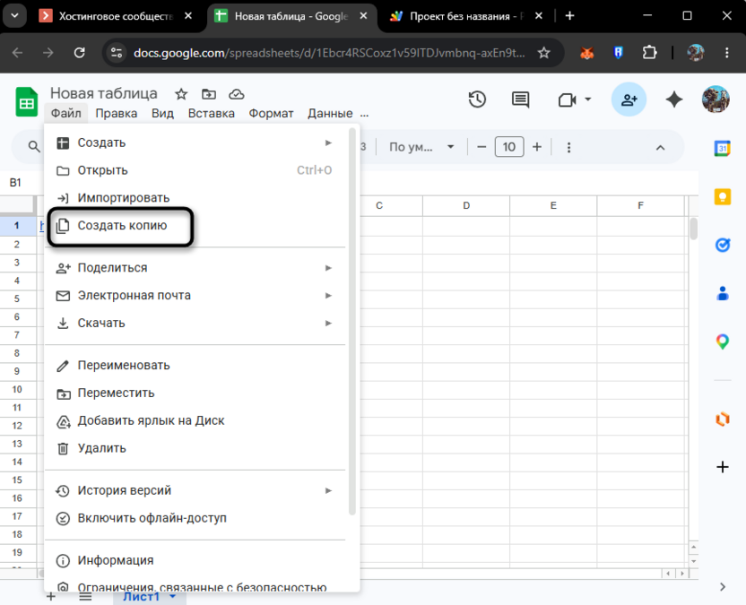
Task: Click the address bar URL
Action: click(x=329, y=53)
